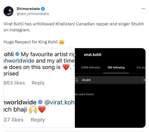Screen dimensions: 149x132
Task: Click the raised hands emoji in reply
Action: coord(33,109)
